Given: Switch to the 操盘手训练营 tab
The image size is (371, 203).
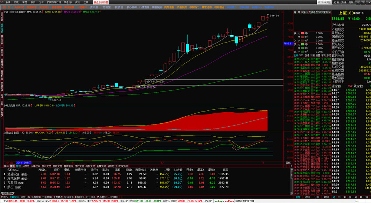Looking at the screenshot, I should tap(101, 2).
